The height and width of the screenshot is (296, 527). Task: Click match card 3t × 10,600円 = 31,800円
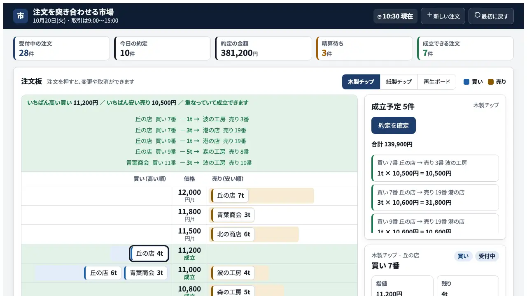click(435, 198)
